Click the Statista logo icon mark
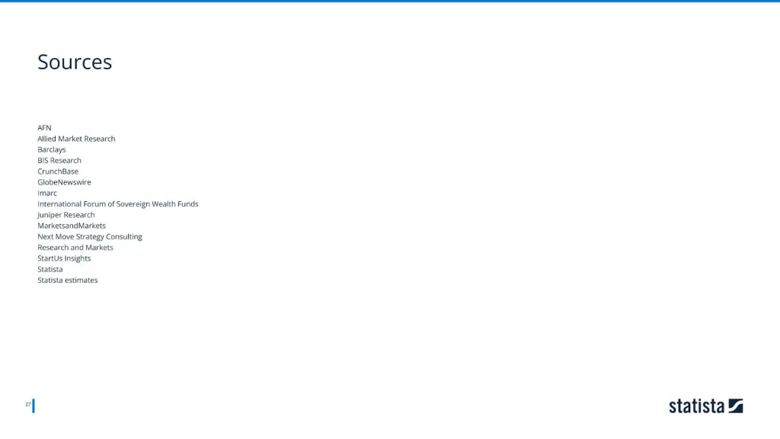This screenshot has height=439, width=780. coord(735,405)
